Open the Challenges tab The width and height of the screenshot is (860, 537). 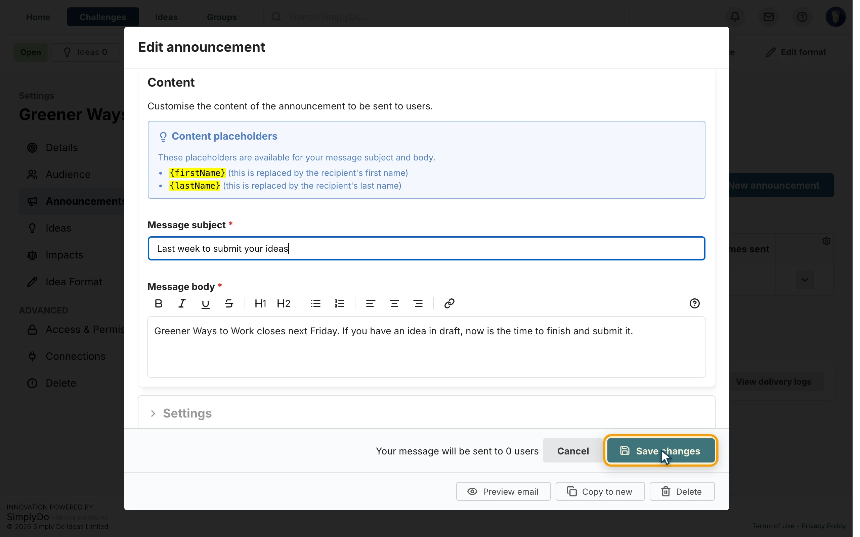[103, 17]
